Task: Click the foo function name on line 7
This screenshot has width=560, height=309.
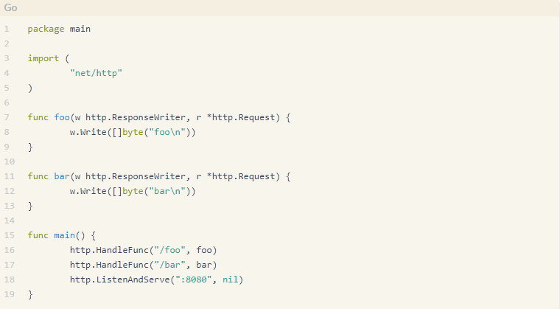Action: click(62, 117)
